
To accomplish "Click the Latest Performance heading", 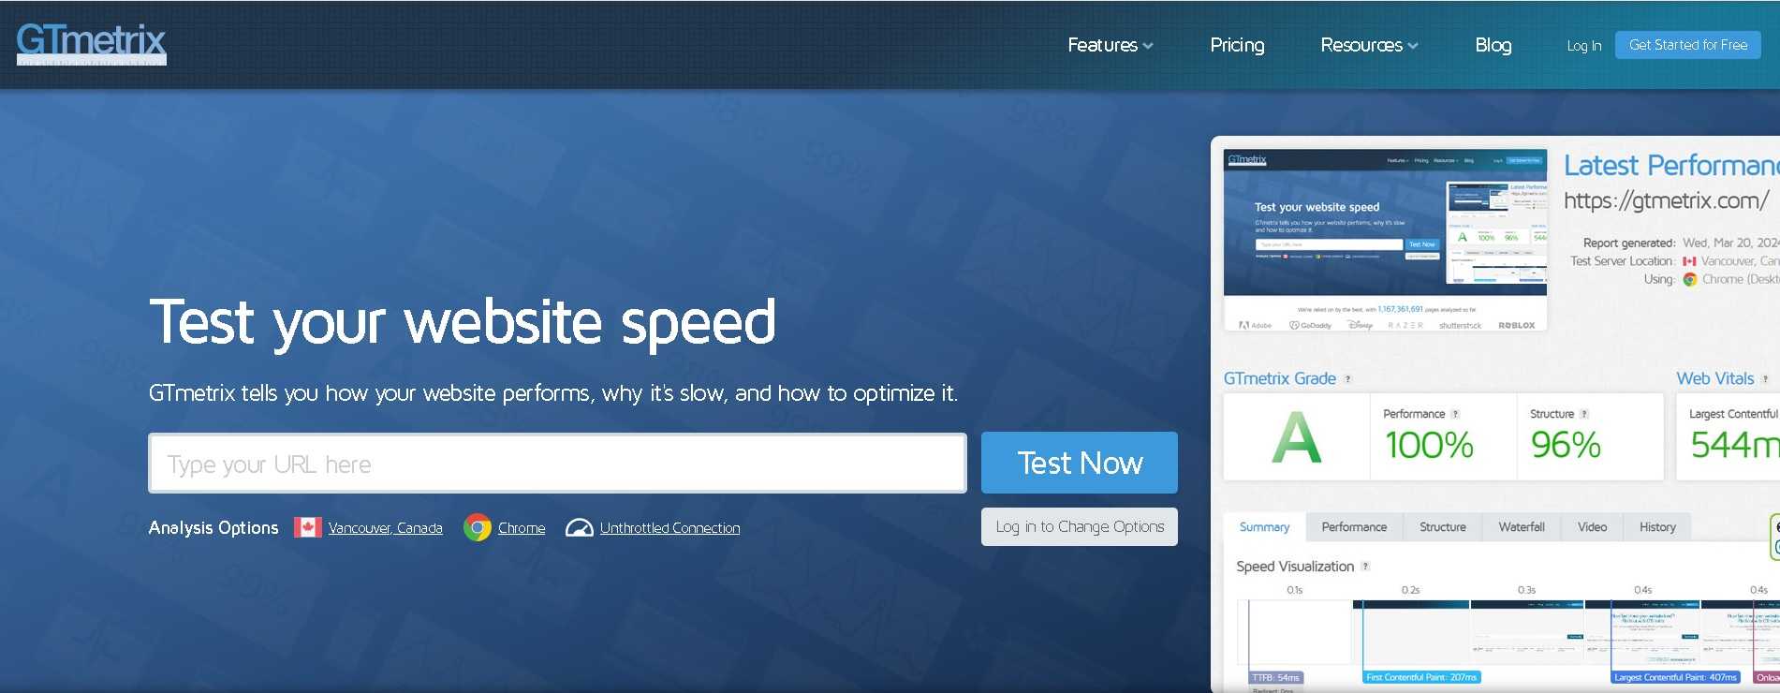I will point(1671,166).
